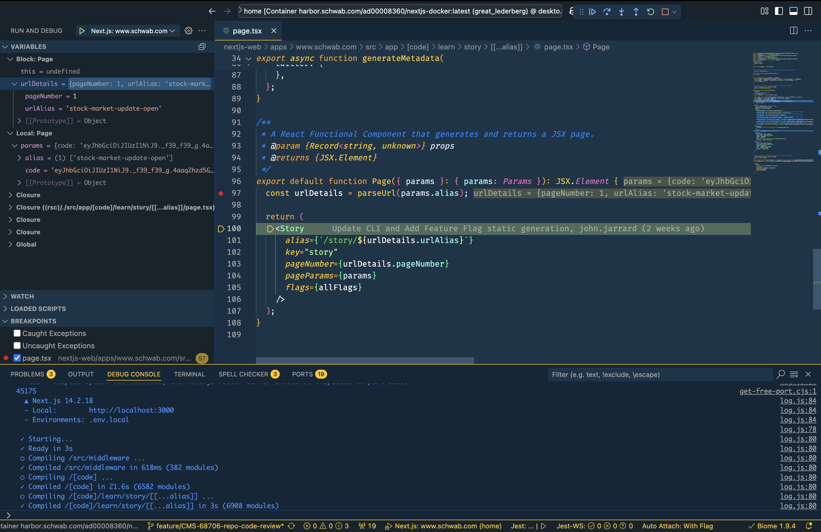
Task: Enable the Uncaught Exceptions checkbox
Action: pos(17,345)
